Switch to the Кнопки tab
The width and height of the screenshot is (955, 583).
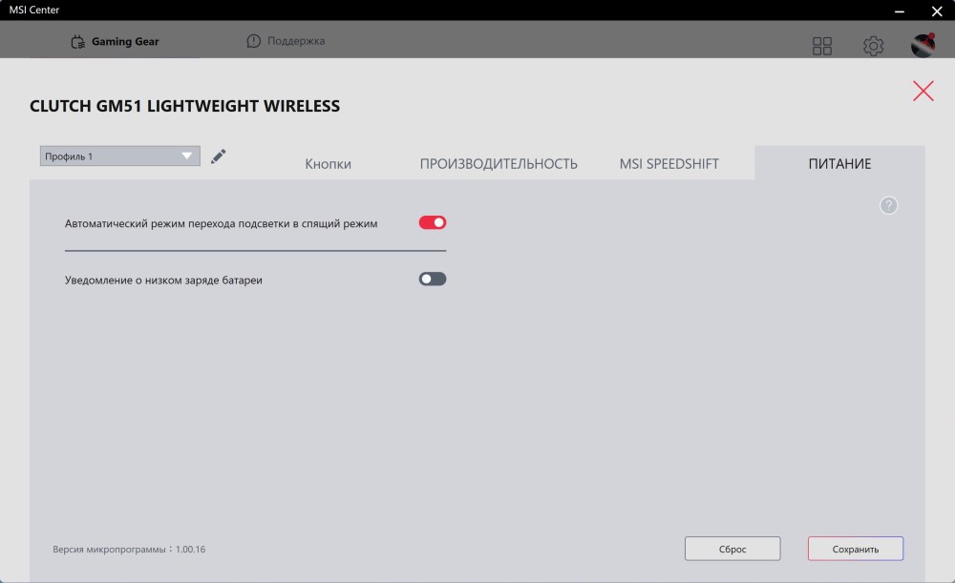pyautogui.click(x=329, y=164)
